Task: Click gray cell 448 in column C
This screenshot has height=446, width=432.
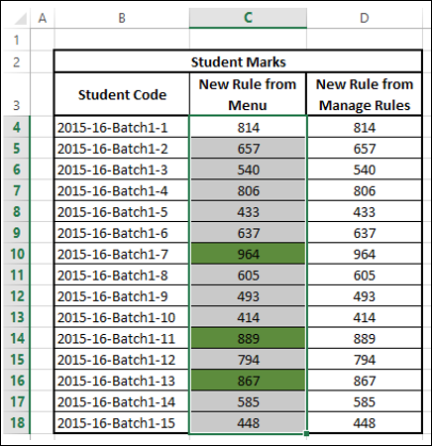Action: tap(248, 423)
